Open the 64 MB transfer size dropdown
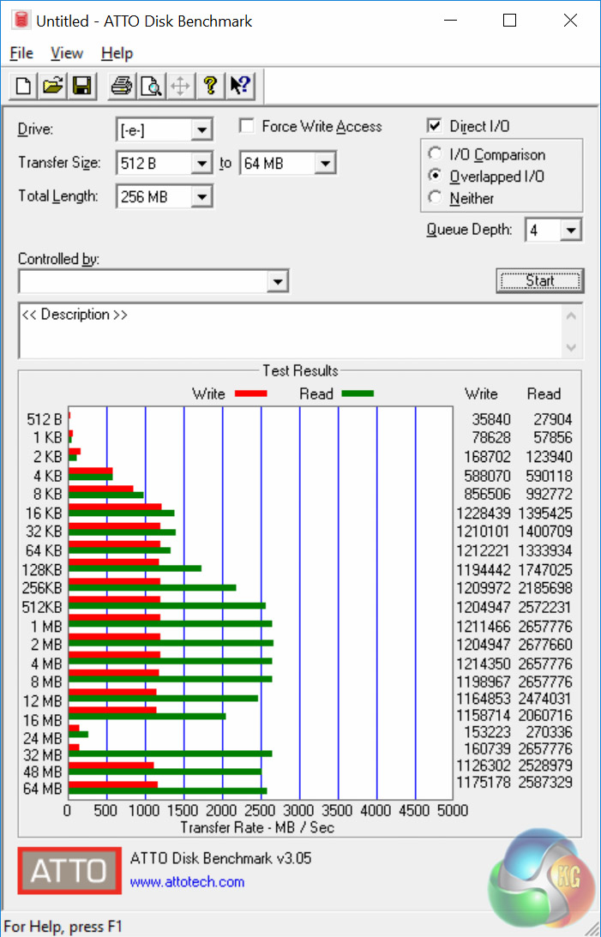The width and height of the screenshot is (601, 937). (x=326, y=163)
